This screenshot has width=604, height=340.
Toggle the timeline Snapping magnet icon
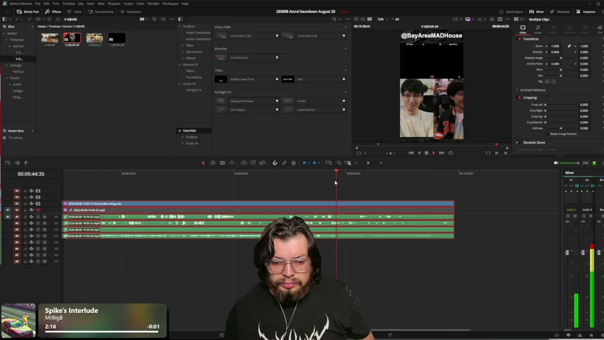275,163
